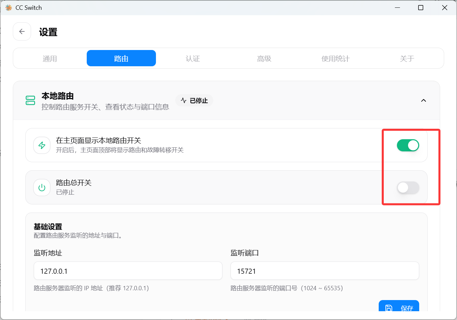The width and height of the screenshot is (457, 320).
Task: Open the 认证 tab
Action: click(x=193, y=58)
